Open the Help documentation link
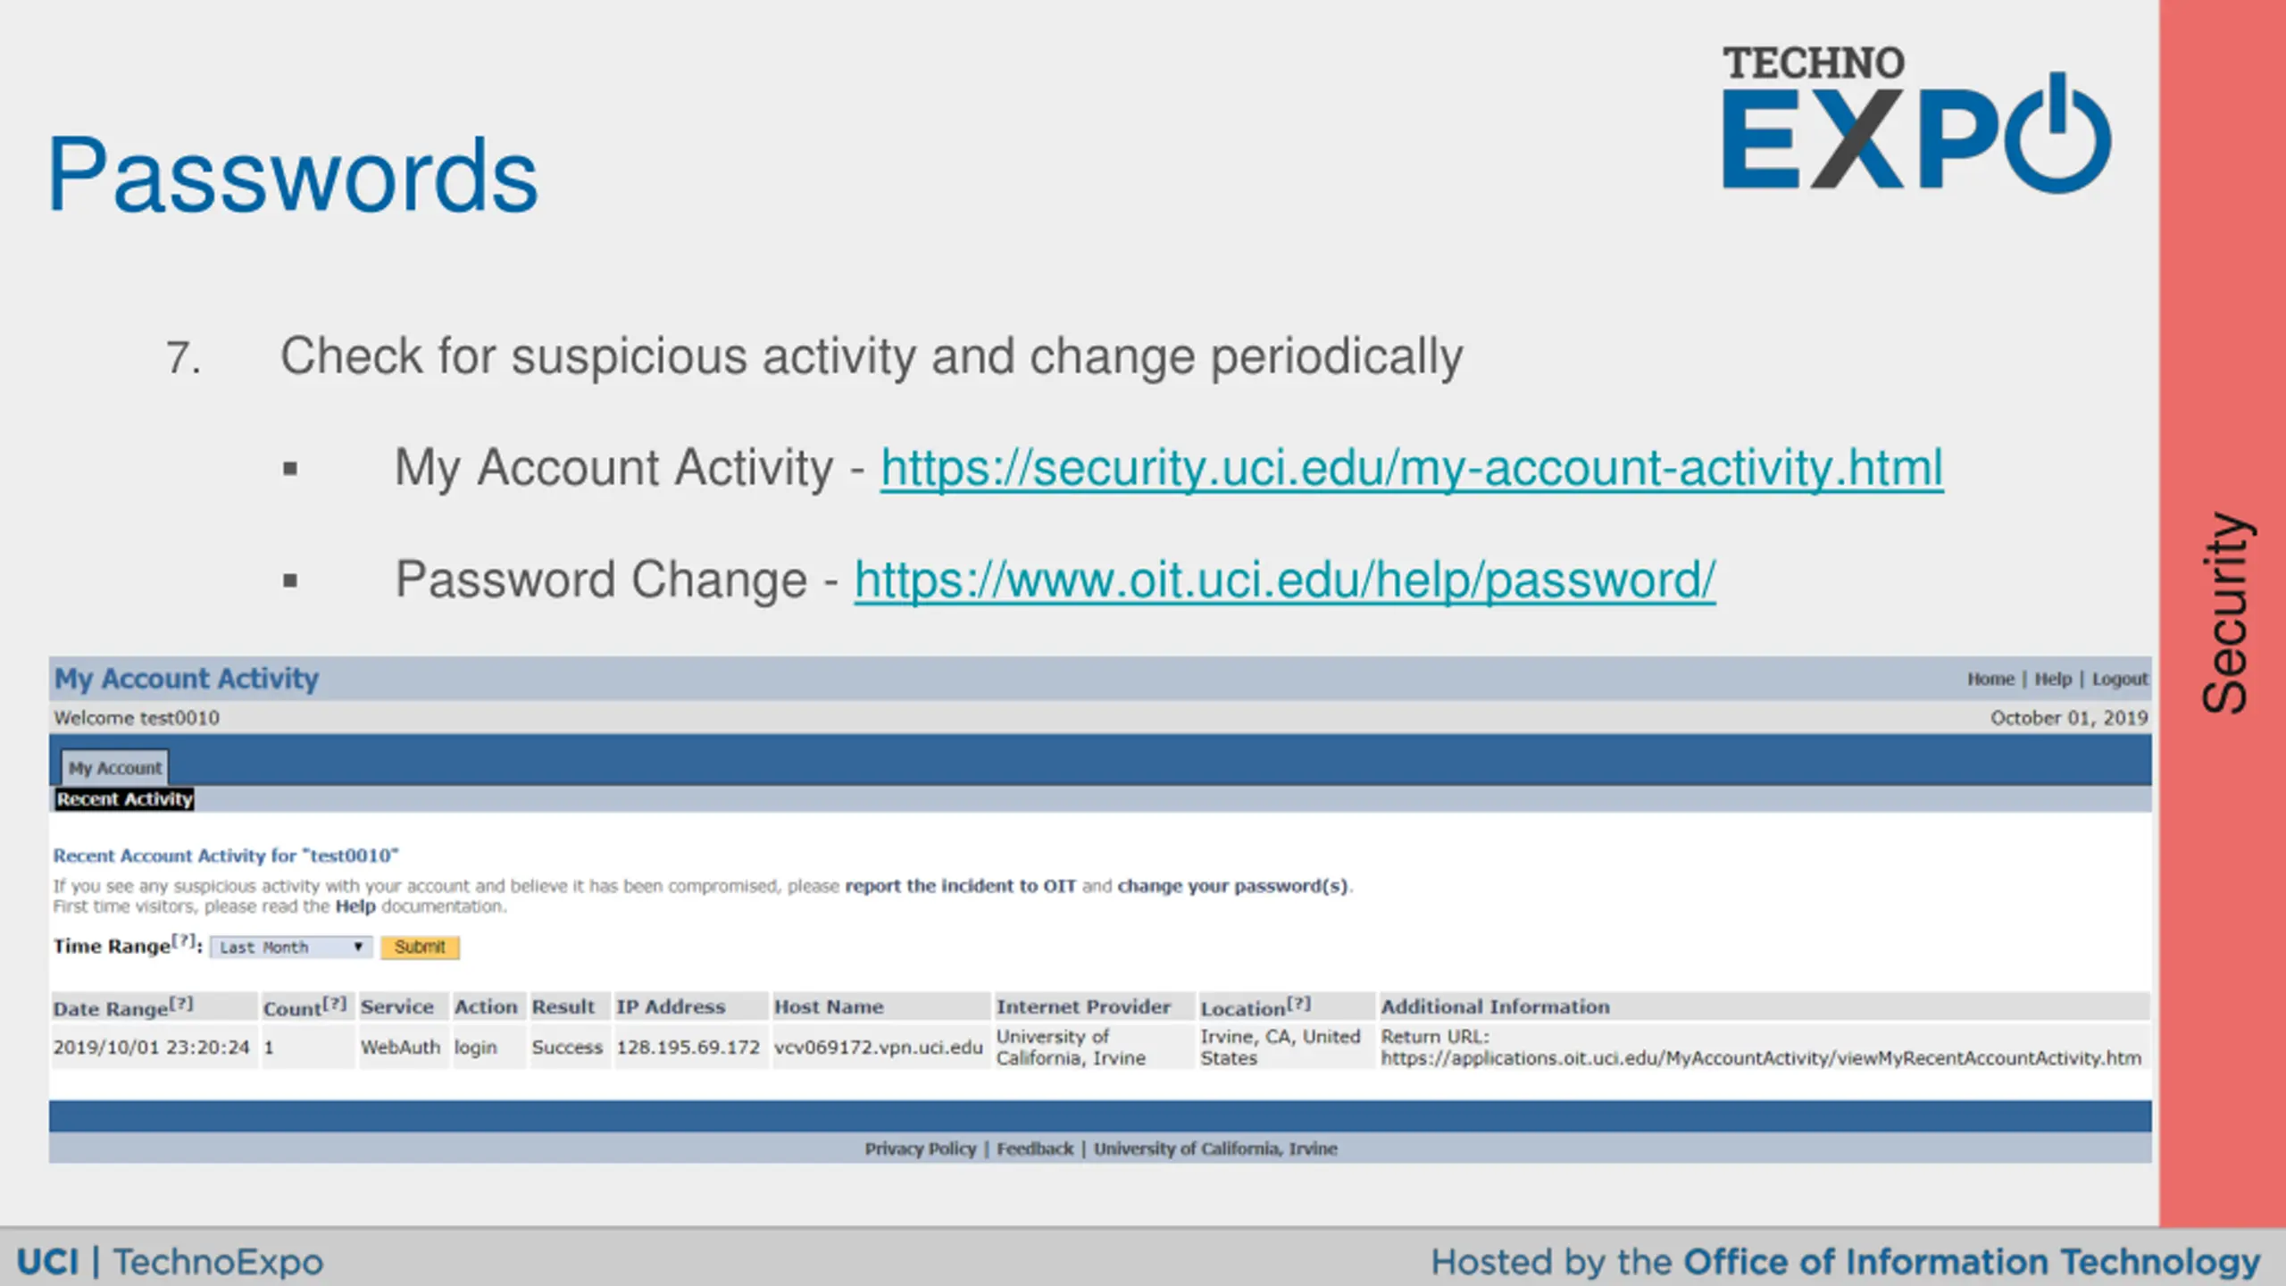This screenshot has width=2286, height=1286. pos(355,906)
